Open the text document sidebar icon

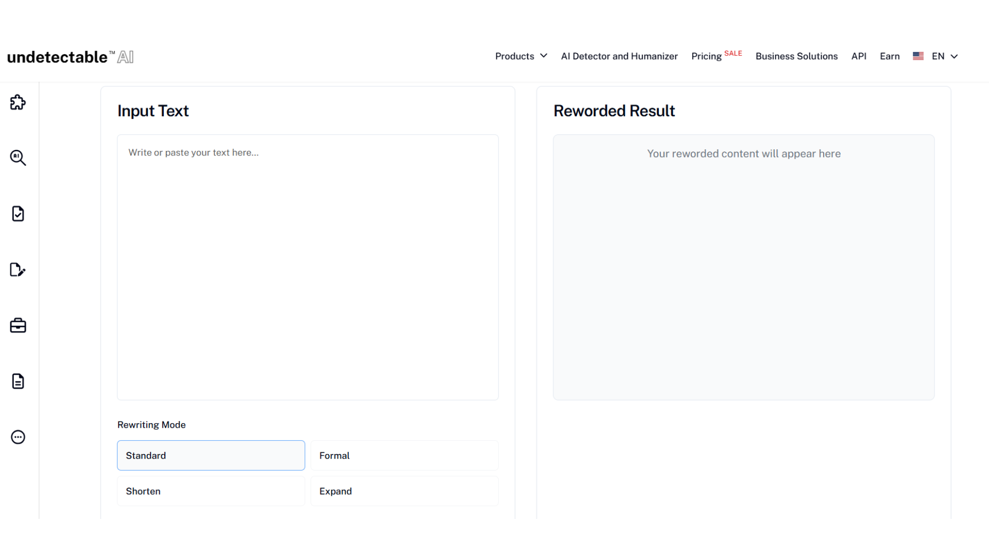(18, 381)
